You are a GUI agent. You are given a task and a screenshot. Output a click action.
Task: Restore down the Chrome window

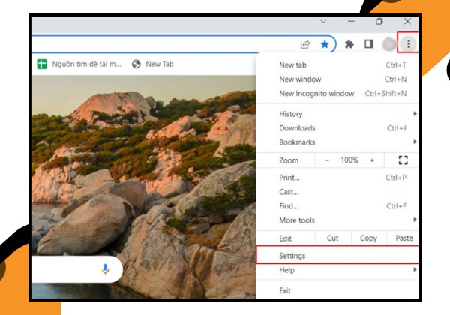(379, 21)
